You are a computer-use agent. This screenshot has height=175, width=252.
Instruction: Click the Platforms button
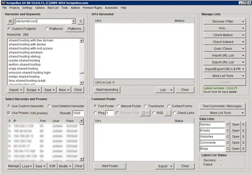click(x=75, y=29)
